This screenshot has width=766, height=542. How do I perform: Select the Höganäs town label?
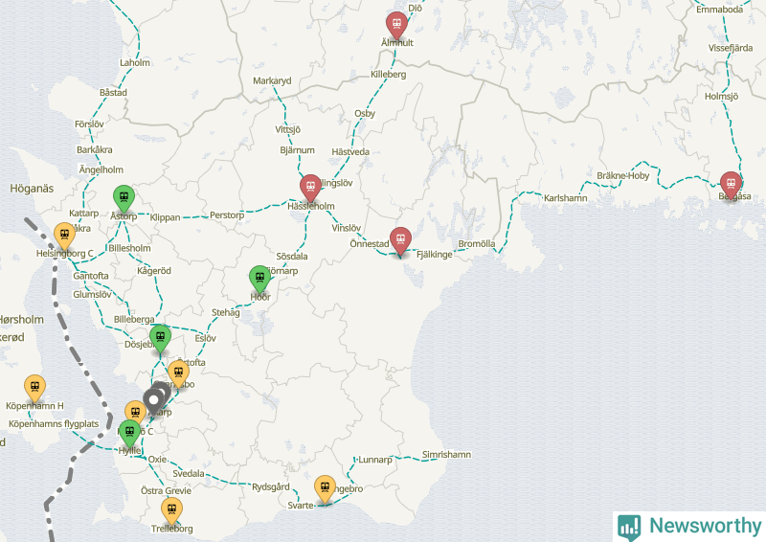pos(32,189)
